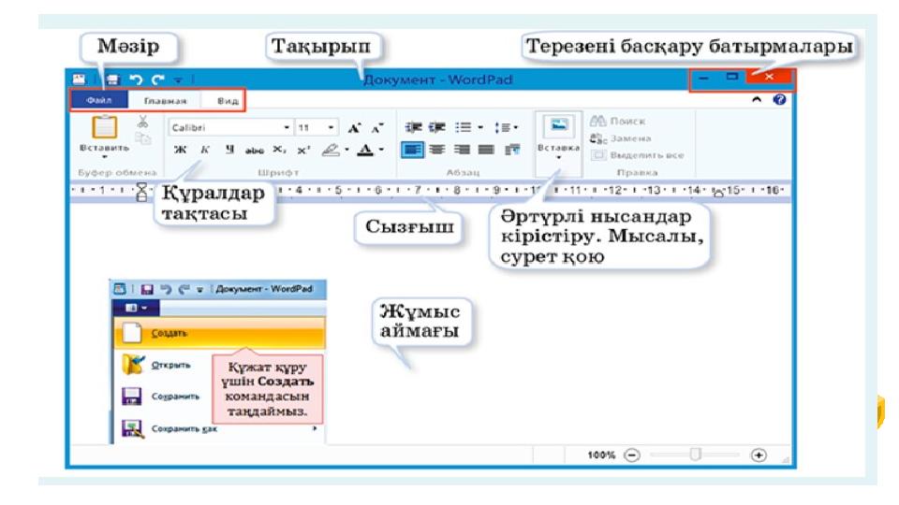This screenshot has height=505, width=899.
Task: Open the Calibri font family dropdown
Action: coord(287,128)
